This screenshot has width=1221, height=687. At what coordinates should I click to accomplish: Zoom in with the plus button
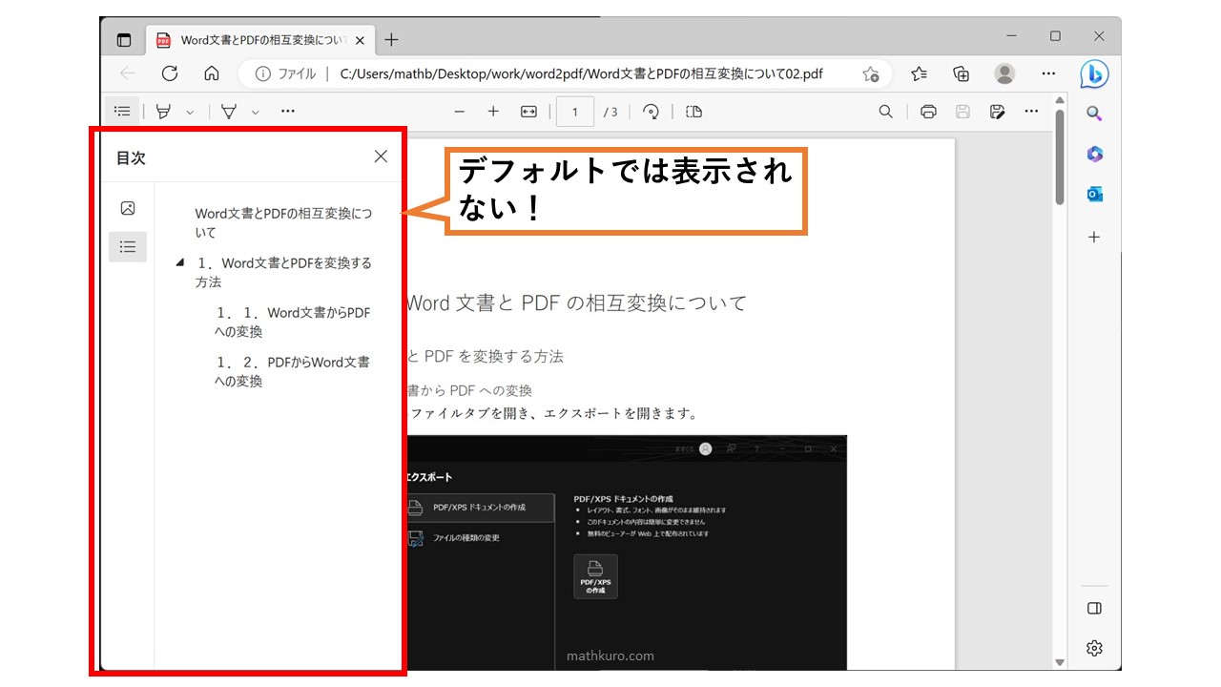(x=493, y=112)
